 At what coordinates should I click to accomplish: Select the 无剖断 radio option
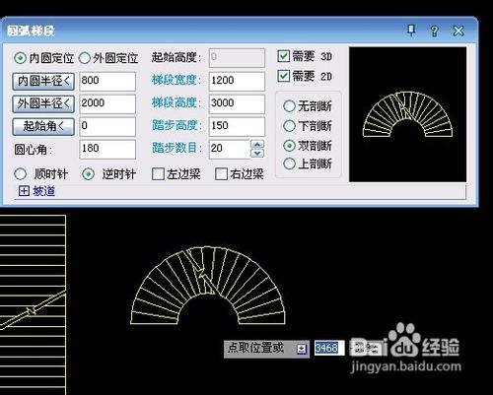click(289, 106)
